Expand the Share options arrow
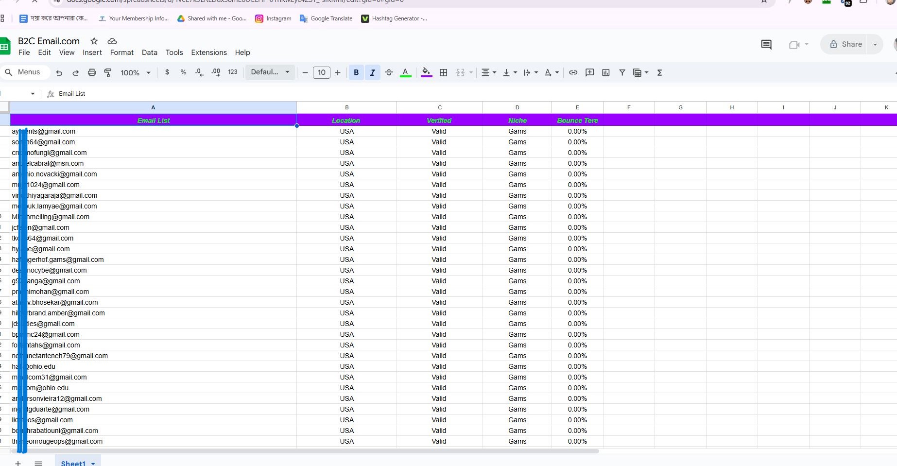The height and width of the screenshot is (466, 897). click(x=875, y=44)
